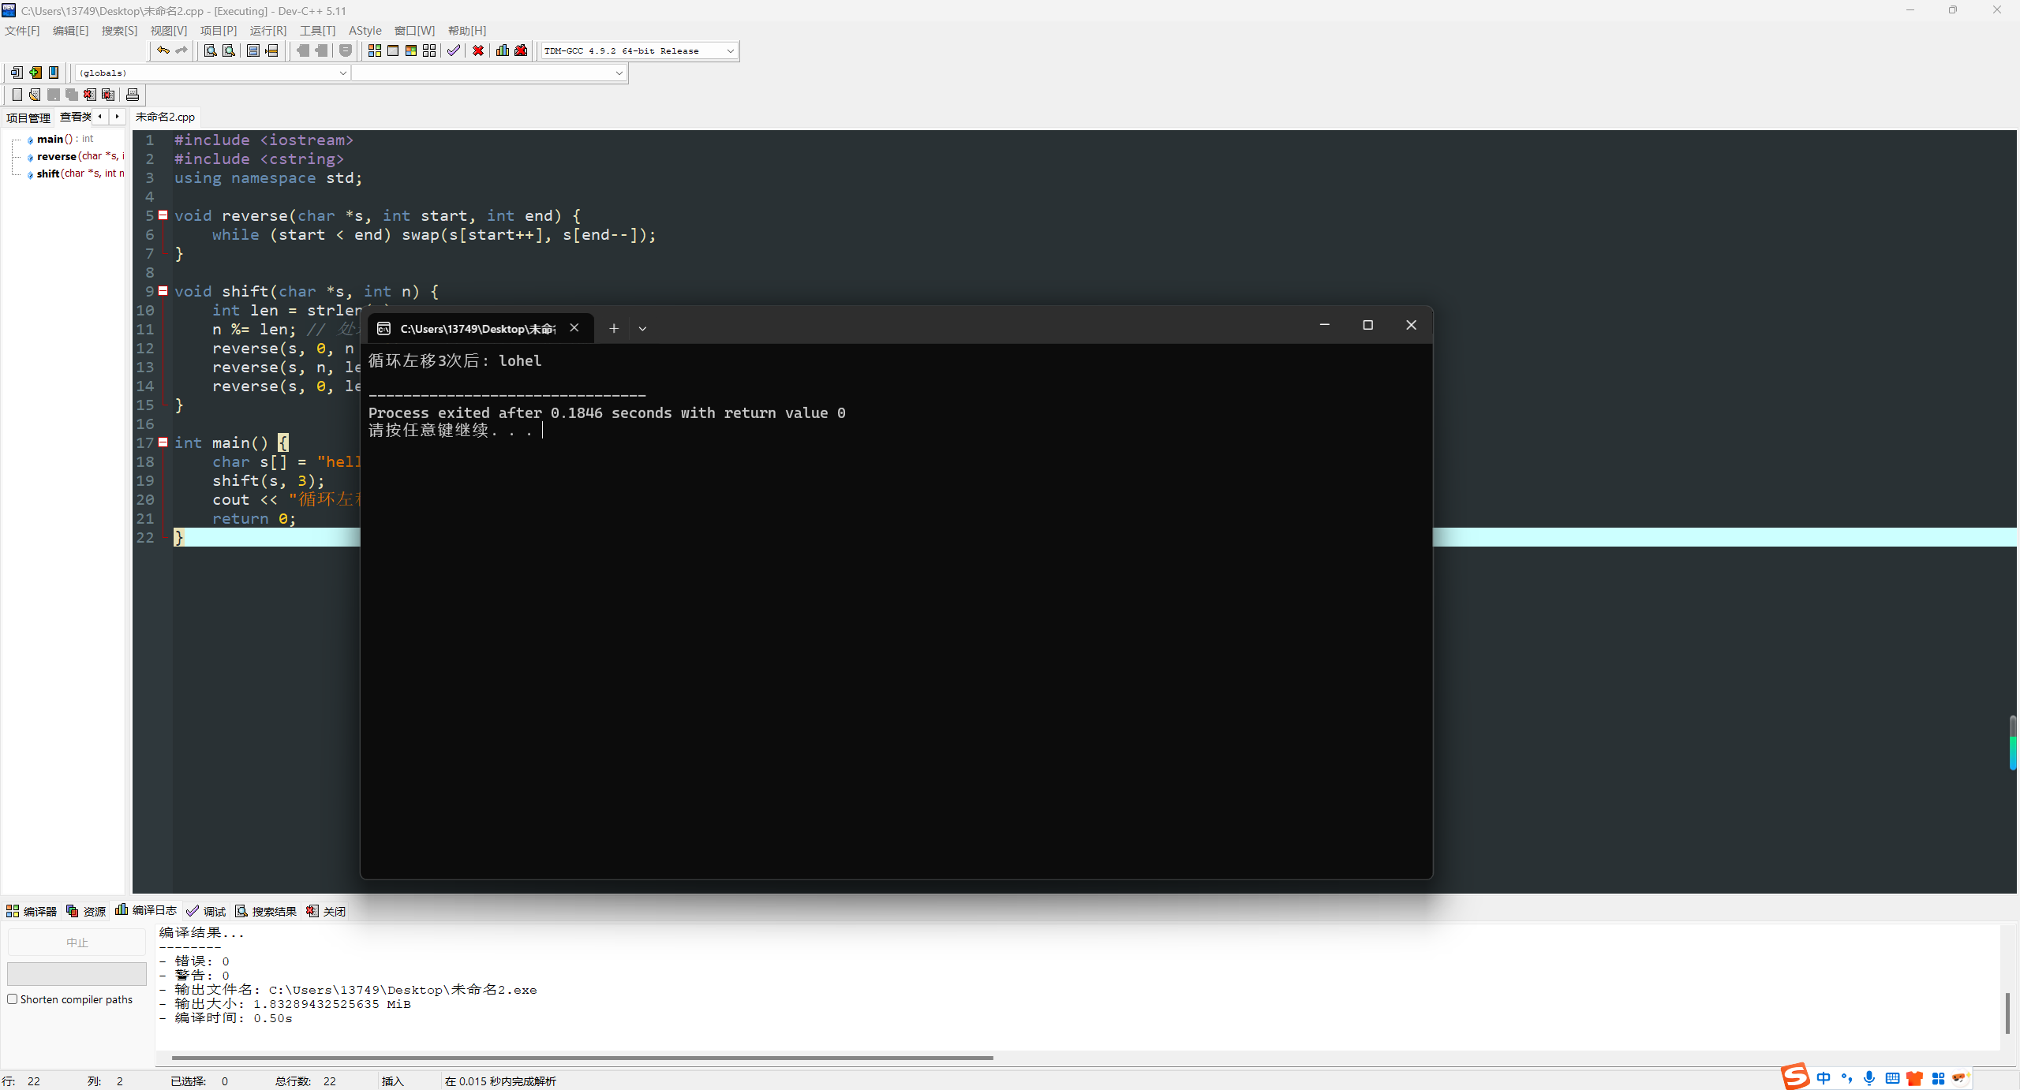Expand the (globals) scope dropdown

point(342,73)
